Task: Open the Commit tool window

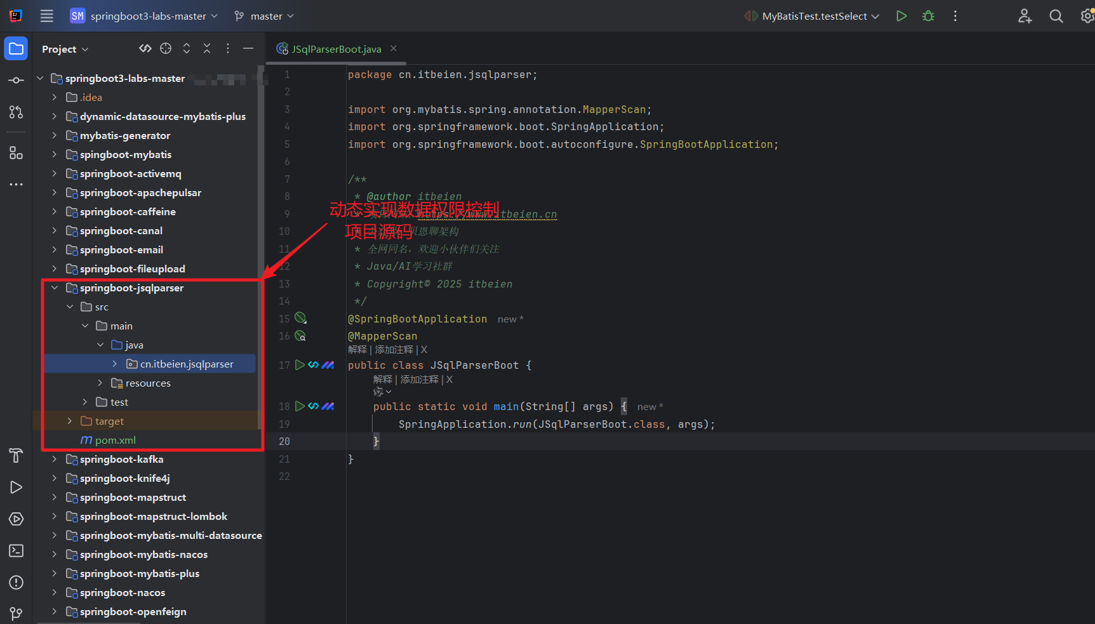Action: (16, 81)
